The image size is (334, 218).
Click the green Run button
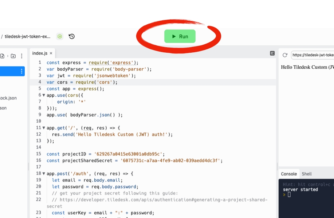click(x=180, y=36)
